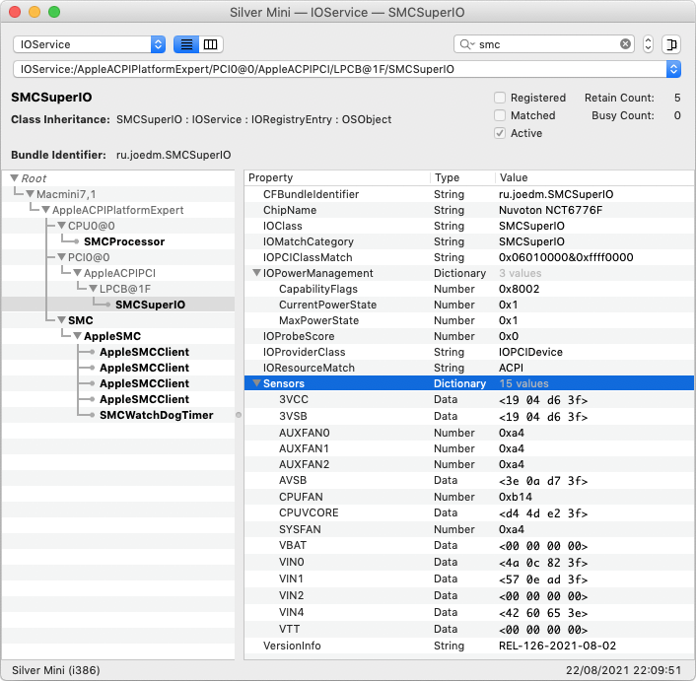Select the 3VCC sensor row
The height and width of the screenshot is (681, 696).
tap(468, 400)
